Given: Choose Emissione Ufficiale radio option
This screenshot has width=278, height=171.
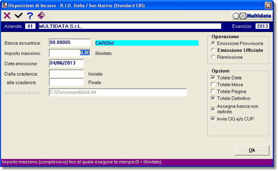Looking at the screenshot, I should pos(213,50).
